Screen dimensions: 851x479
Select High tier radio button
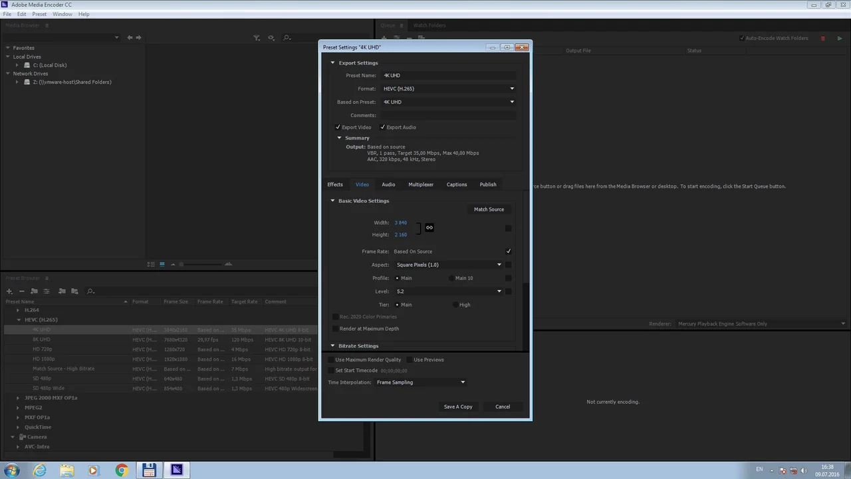pos(455,305)
